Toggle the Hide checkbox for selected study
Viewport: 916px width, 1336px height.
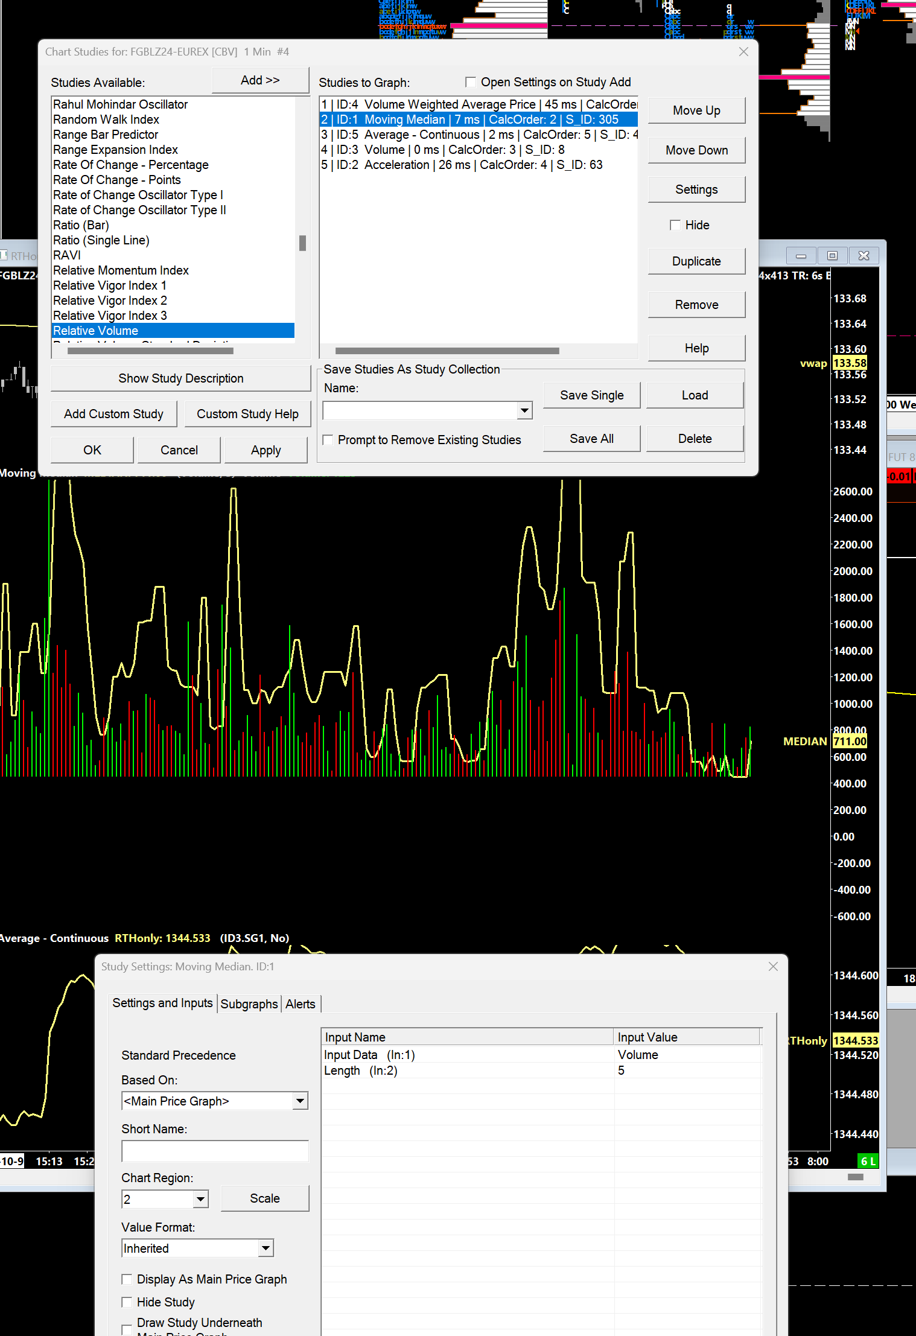pos(675,225)
